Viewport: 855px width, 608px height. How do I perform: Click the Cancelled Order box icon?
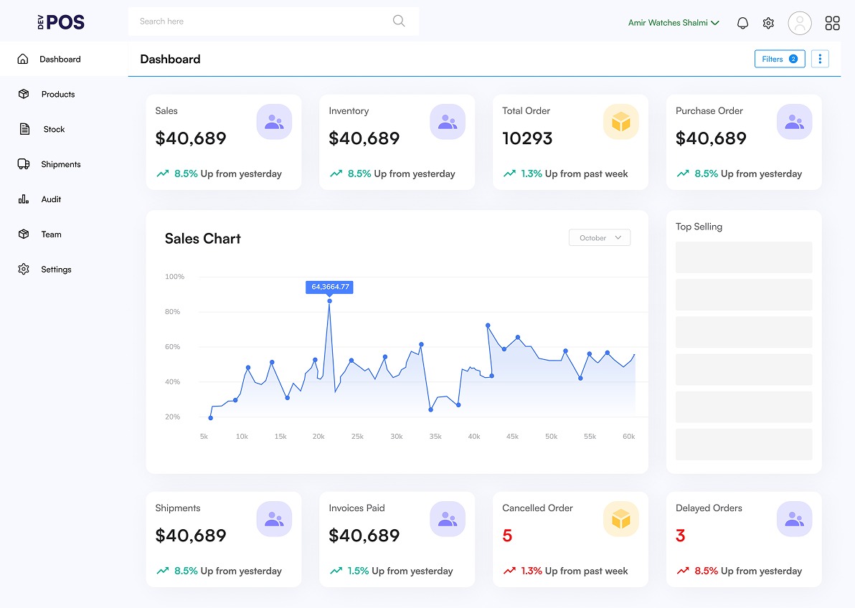pyautogui.click(x=620, y=519)
